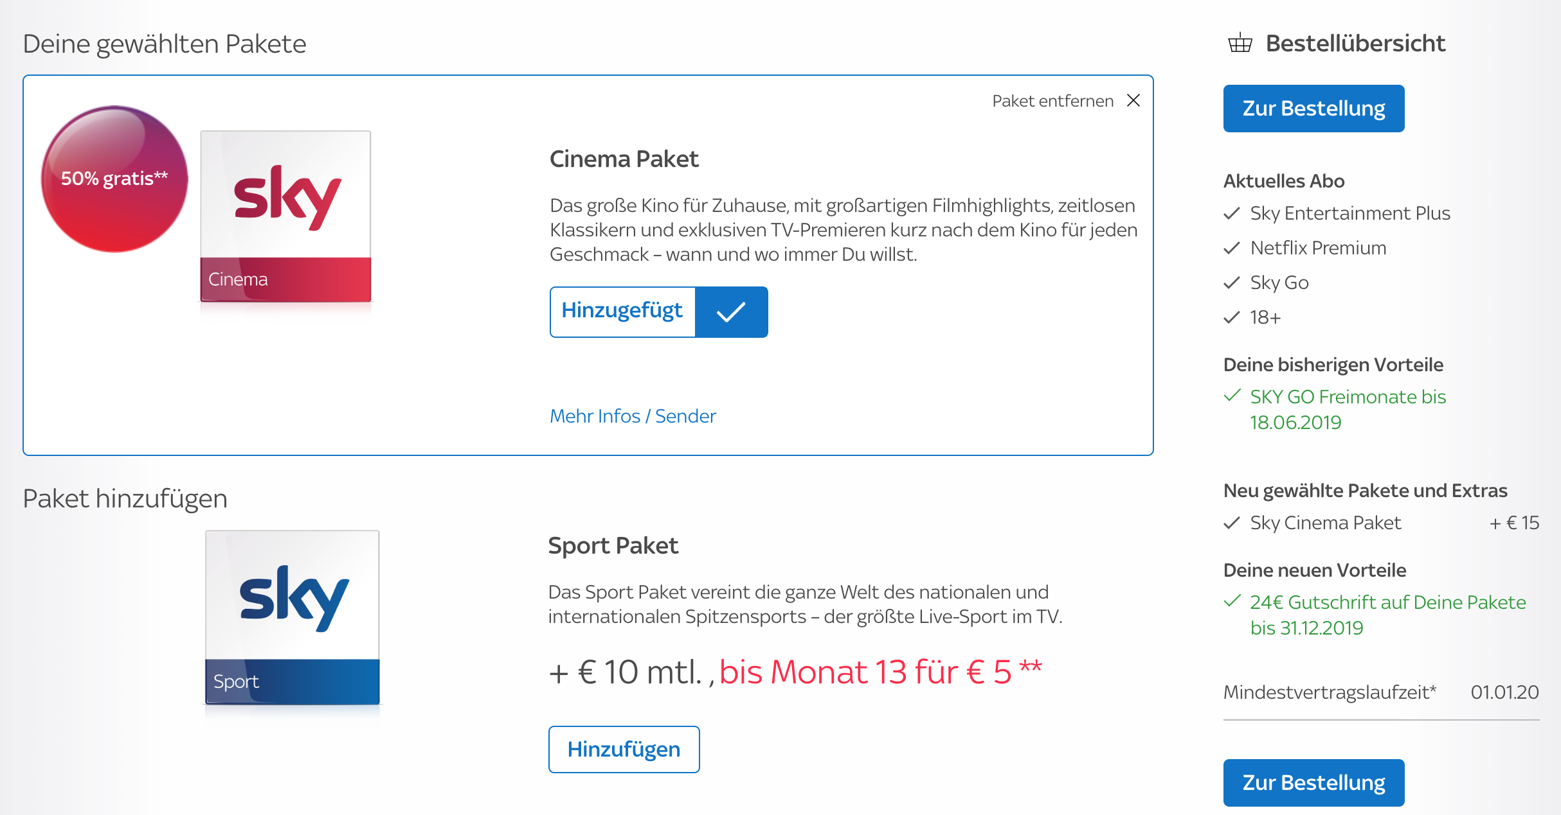Image resolution: width=1561 pixels, height=815 pixels.
Task: Click the shopping basket icon beside Bestellübersicht
Action: click(x=1240, y=43)
